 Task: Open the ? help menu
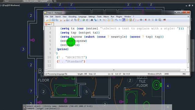pyautogui.click(x=133, y=16)
